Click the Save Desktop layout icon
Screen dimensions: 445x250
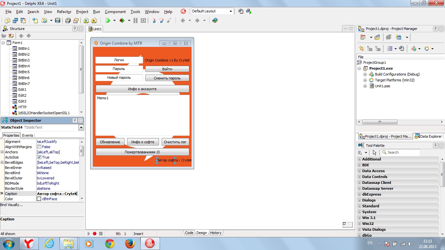(x=241, y=11)
